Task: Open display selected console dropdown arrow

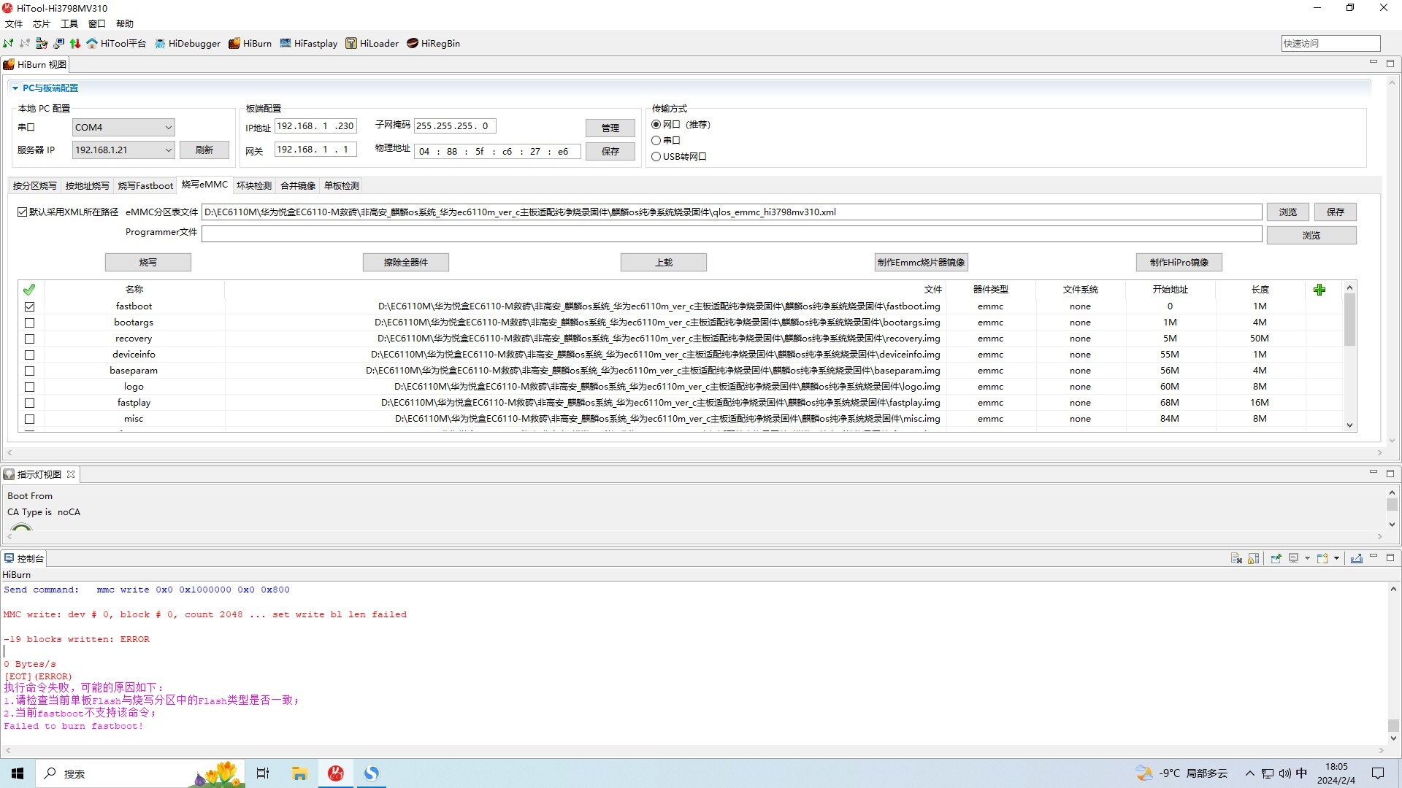Action: click(x=1307, y=558)
